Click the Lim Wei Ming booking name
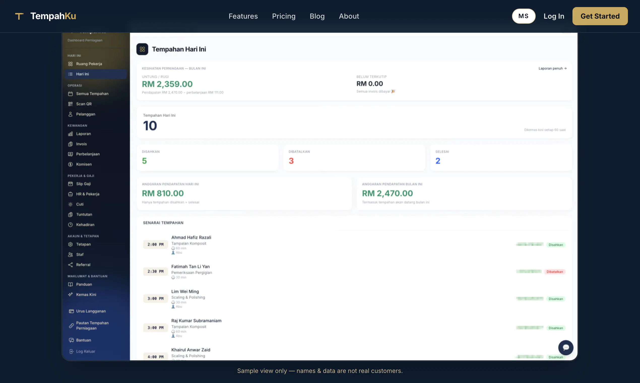 tap(185, 291)
